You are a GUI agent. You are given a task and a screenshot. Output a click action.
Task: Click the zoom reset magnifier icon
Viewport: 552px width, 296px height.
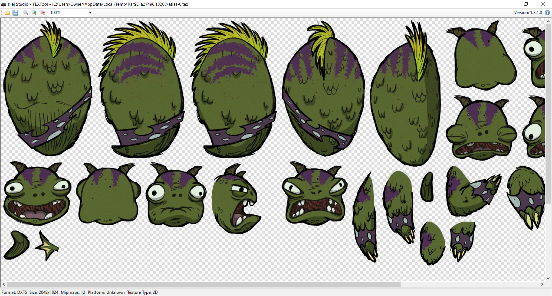click(26, 13)
